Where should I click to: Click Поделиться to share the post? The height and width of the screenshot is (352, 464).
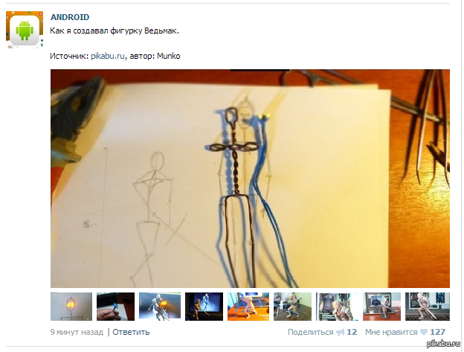(x=310, y=332)
